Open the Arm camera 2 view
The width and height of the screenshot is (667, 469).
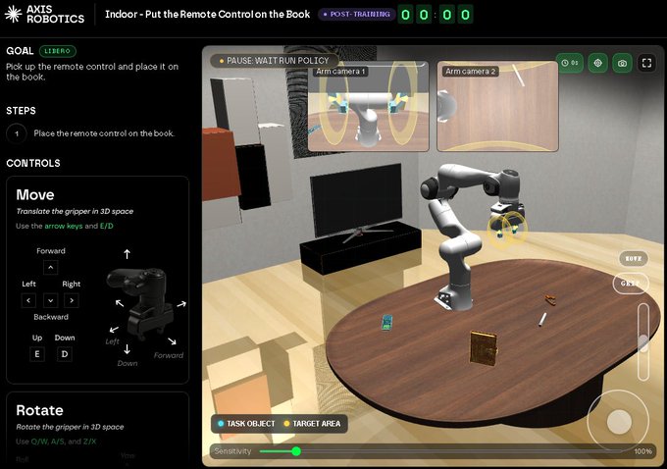tap(497, 107)
